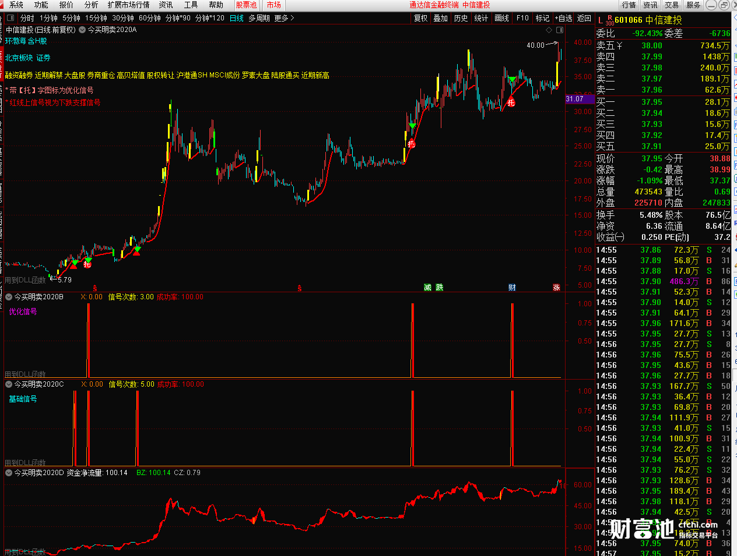Switch to the 分时 chart period

[27, 18]
